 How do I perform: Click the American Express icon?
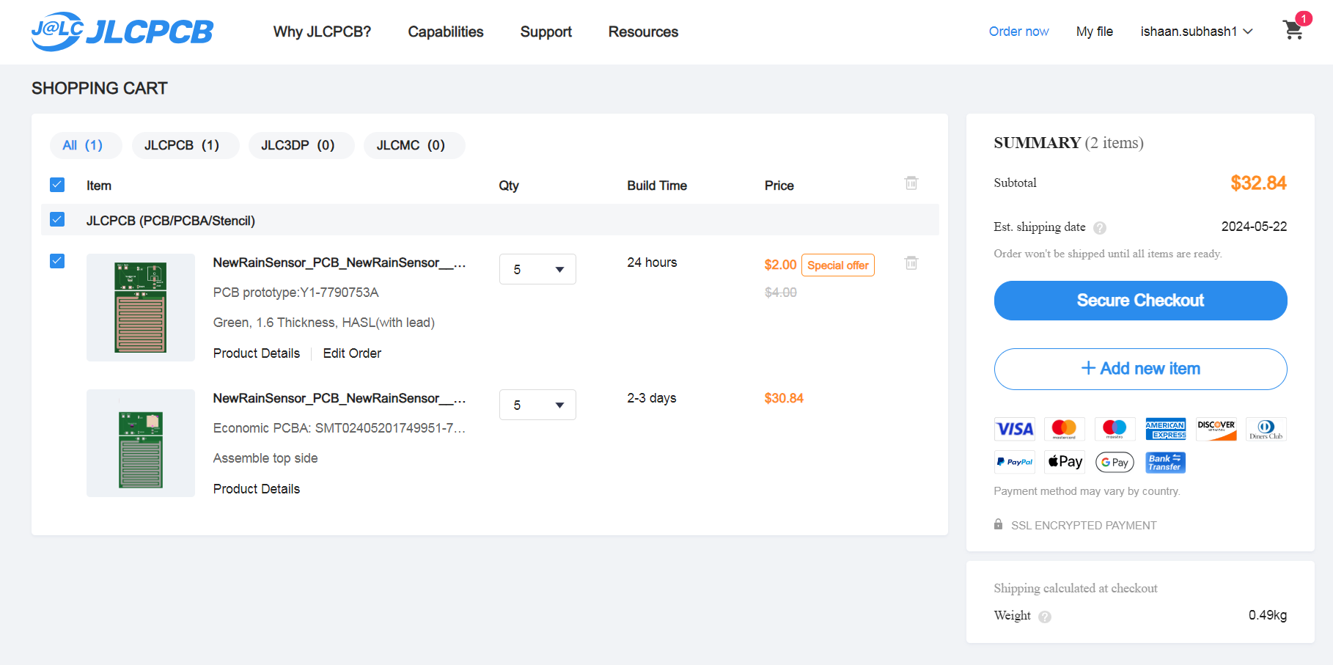click(1165, 429)
